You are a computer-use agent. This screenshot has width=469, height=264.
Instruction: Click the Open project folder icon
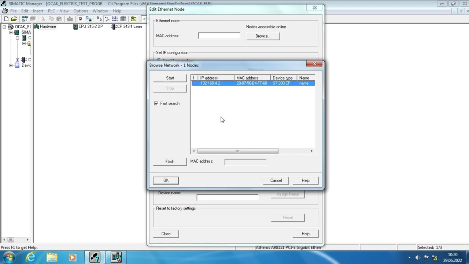(14, 19)
